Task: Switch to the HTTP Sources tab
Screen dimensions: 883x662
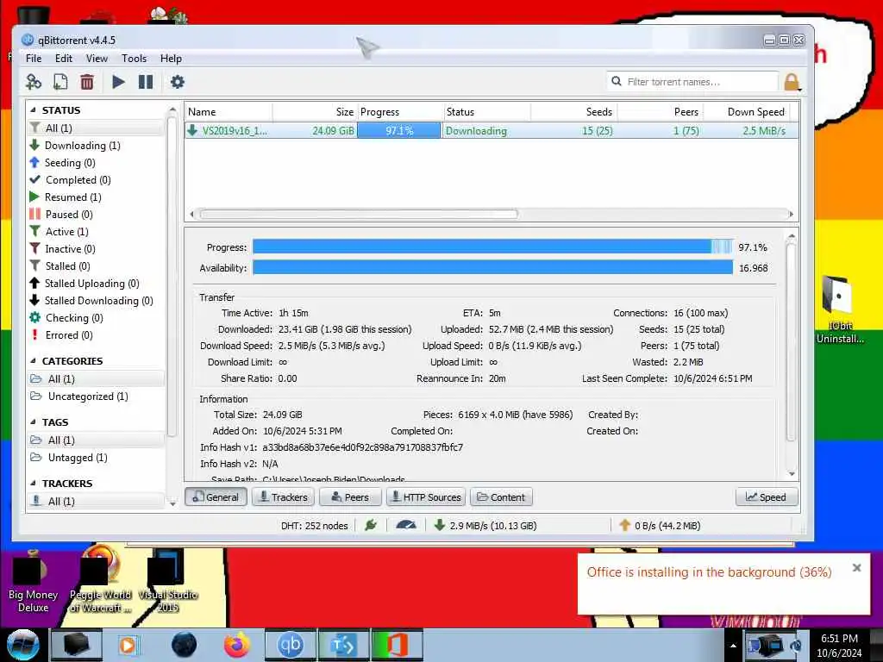Action: coord(426,497)
